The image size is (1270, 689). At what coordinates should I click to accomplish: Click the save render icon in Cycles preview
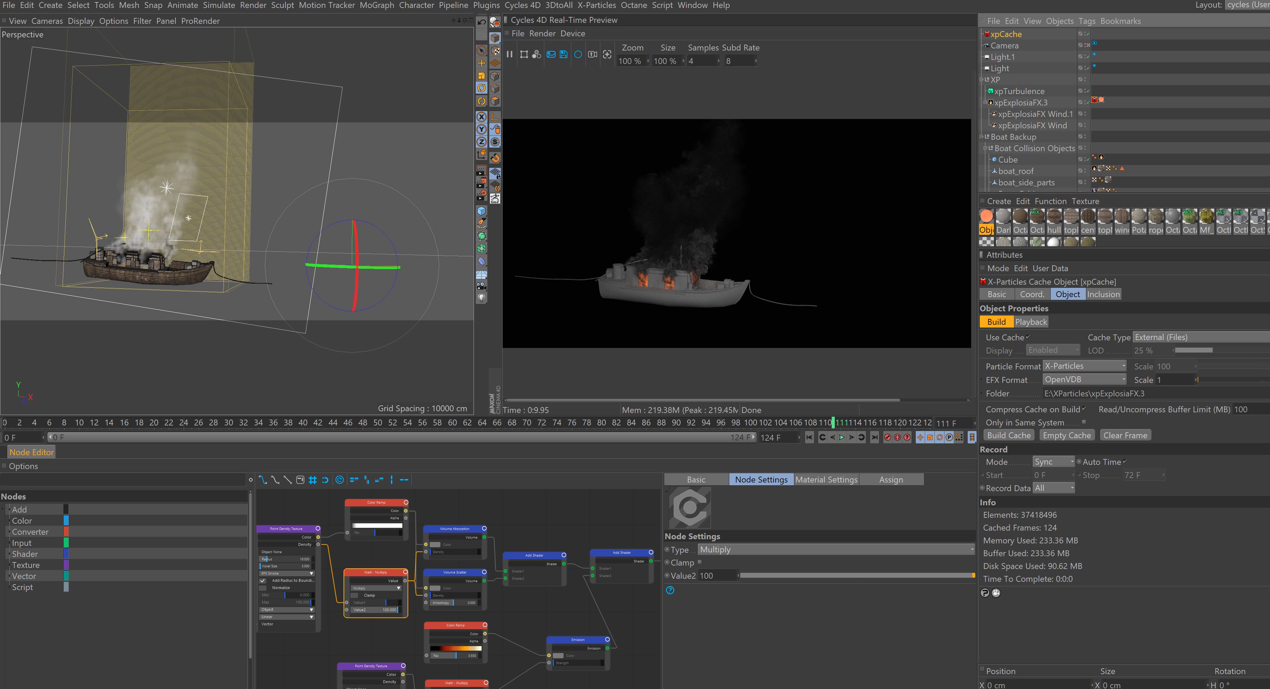(564, 54)
